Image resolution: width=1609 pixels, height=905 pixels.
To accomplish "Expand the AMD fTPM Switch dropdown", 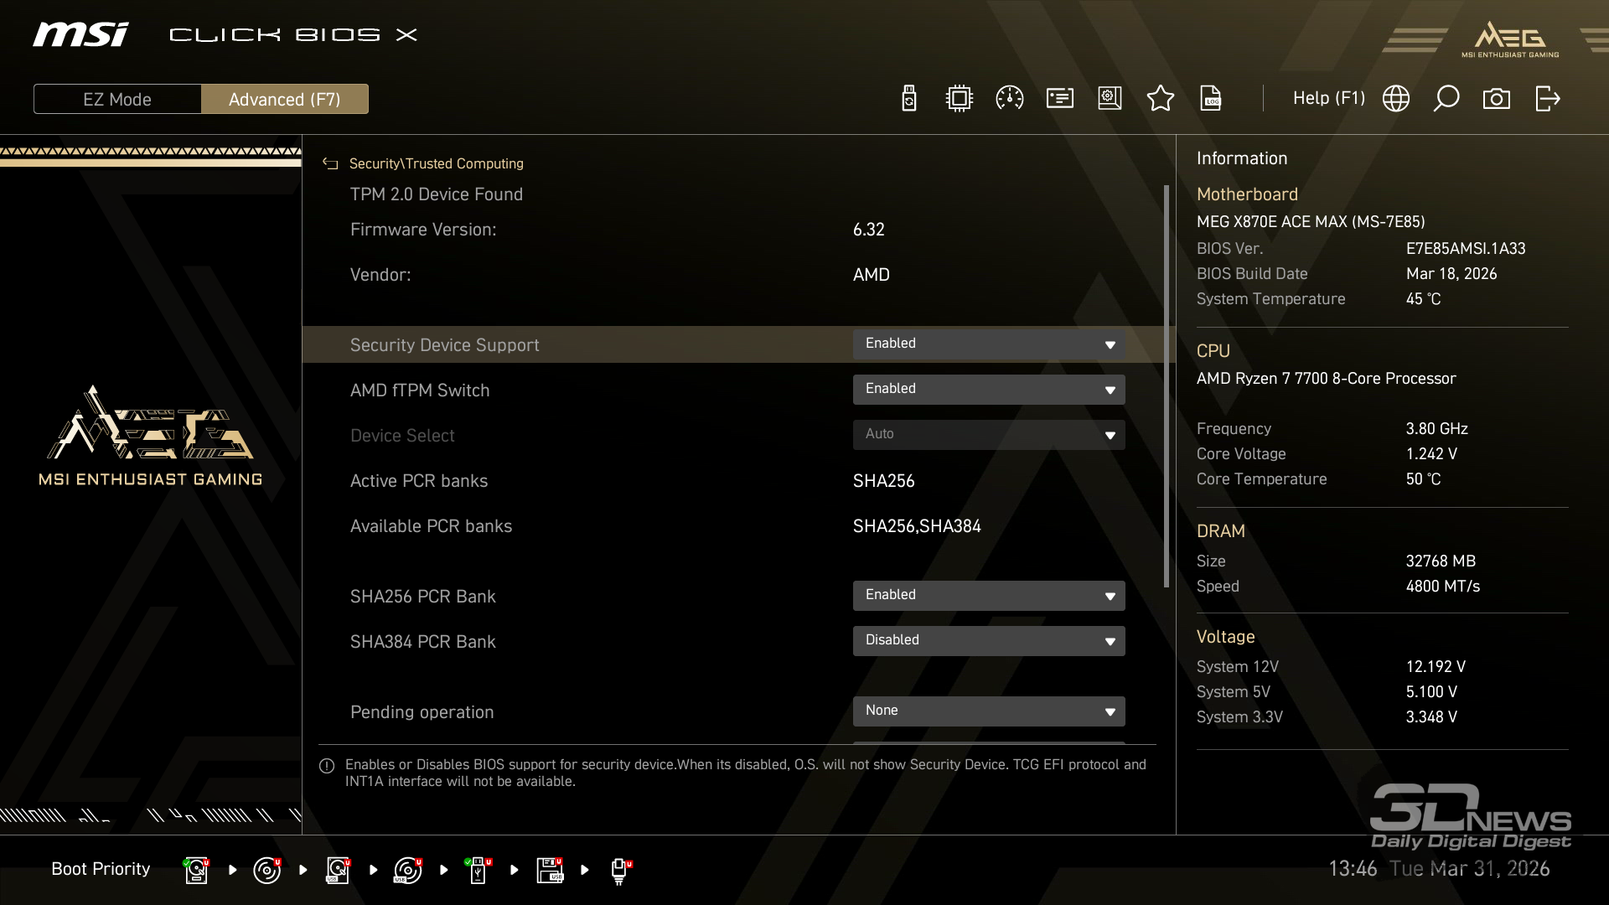I will click(988, 390).
